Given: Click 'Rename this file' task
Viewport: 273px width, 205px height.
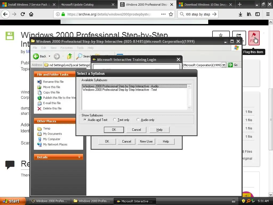Looking at the screenshot, I should coord(53,82).
